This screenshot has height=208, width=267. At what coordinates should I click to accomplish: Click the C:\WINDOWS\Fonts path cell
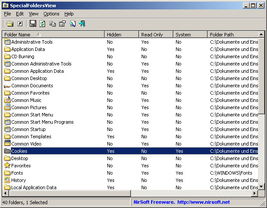[231, 173]
